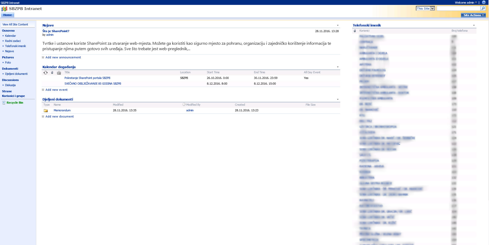Open the Site Actions menu
Screen dimensions: 489x245
point(473,15)
